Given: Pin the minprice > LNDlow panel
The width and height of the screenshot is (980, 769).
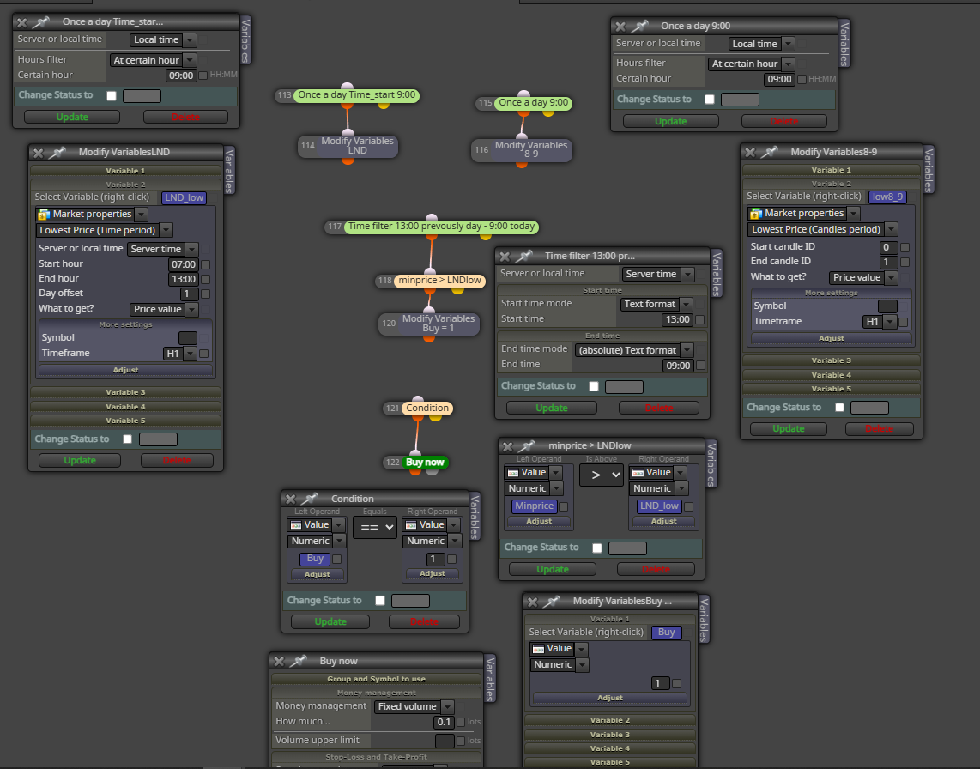Looking at the screenshot, I should click(x=527, y=445).
